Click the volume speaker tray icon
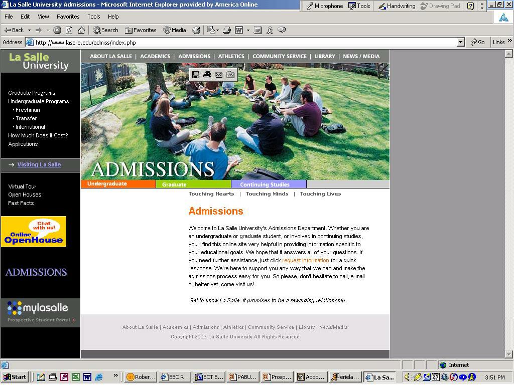 coord(408,377)
